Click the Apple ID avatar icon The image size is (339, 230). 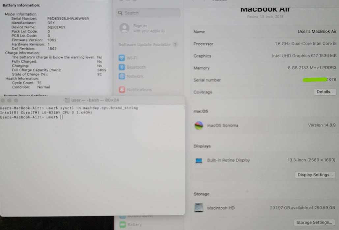click(125, 28)
